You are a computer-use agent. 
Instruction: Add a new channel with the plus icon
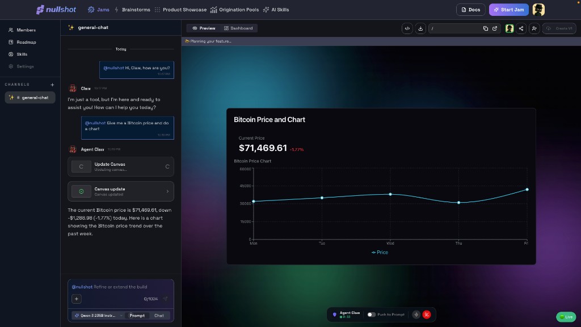click(52, 85)
